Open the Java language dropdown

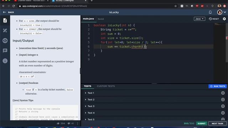(x=199, y=19)
